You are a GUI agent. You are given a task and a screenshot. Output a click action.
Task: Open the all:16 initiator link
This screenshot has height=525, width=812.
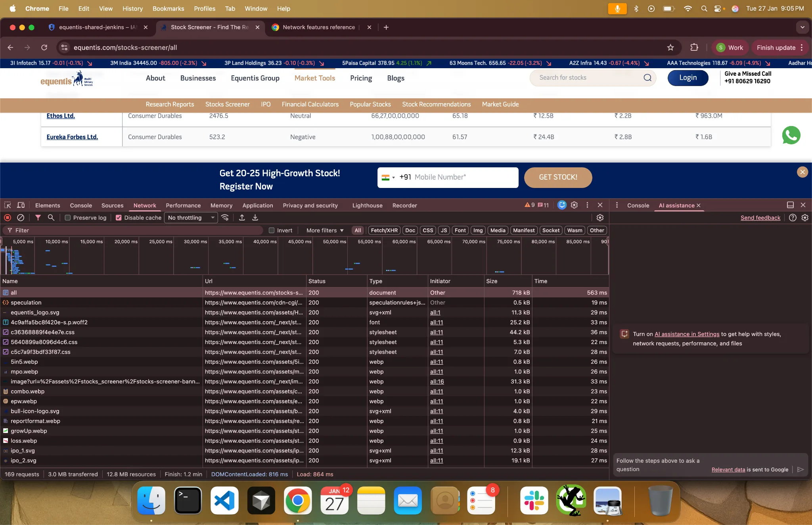click(x=437, y=381)
